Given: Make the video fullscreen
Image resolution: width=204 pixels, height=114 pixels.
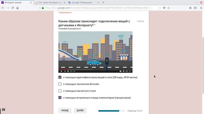Looking at the screenshot, I should 130,71.
